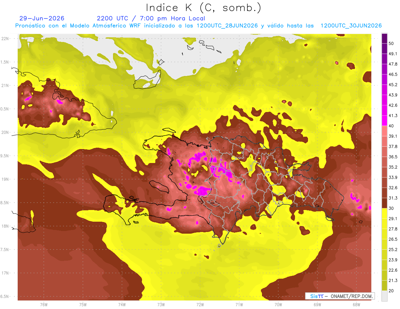Click the '21.3' colorbar value
Viewport: 400px width, 309px height.
[393, 280]
